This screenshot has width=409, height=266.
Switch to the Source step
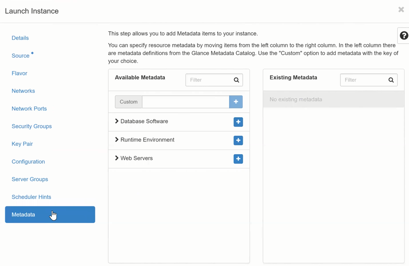pyautogui.click(x=20, y=56)
